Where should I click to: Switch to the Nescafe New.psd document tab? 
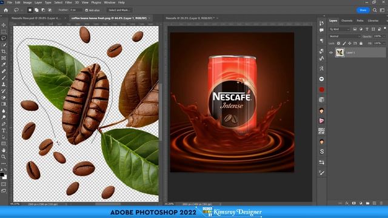coord(36,18)
